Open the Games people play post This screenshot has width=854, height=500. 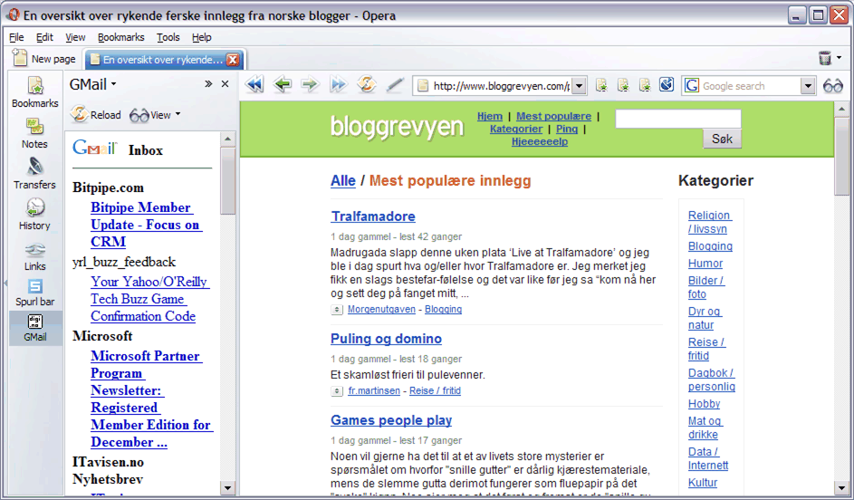[391, 420]
